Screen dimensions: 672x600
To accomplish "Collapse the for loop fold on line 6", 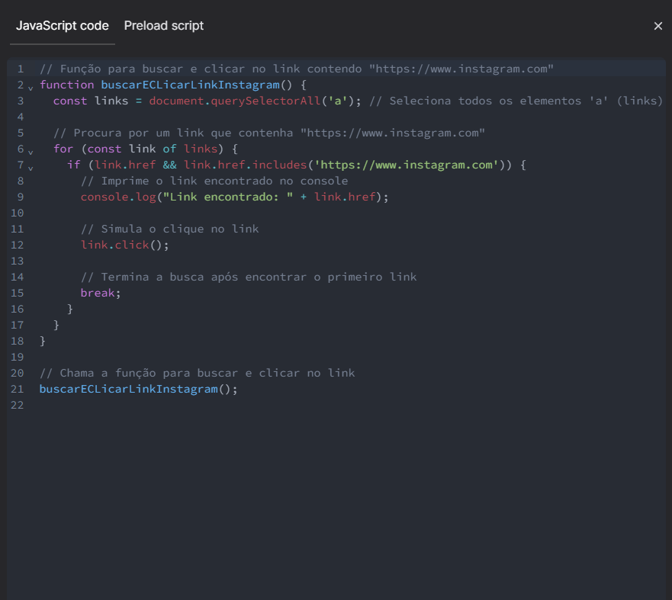I will [x=30, y=152].
